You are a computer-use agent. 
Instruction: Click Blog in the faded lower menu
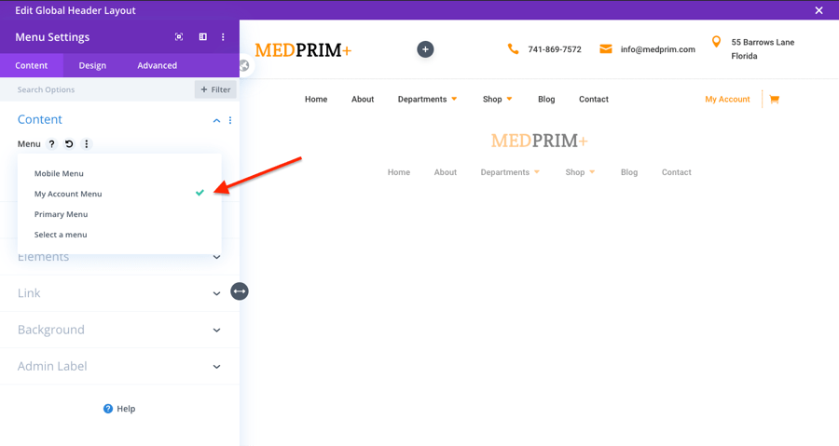tap(629, 172)
